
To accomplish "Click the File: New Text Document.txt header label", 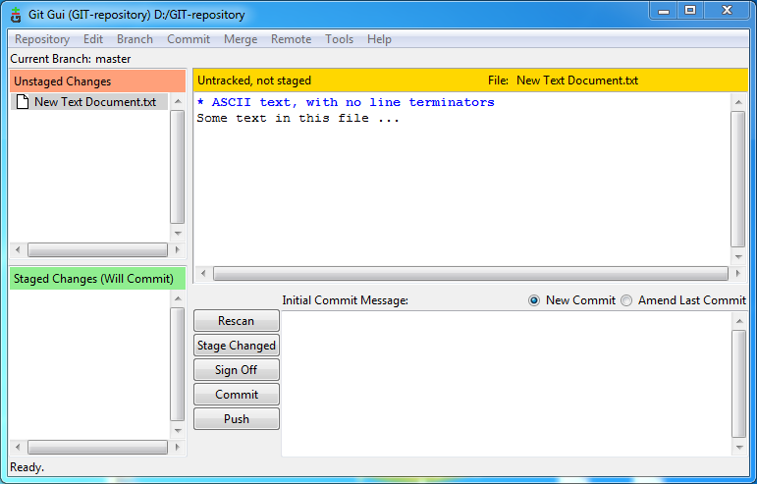I will click(x=563, y=81).
